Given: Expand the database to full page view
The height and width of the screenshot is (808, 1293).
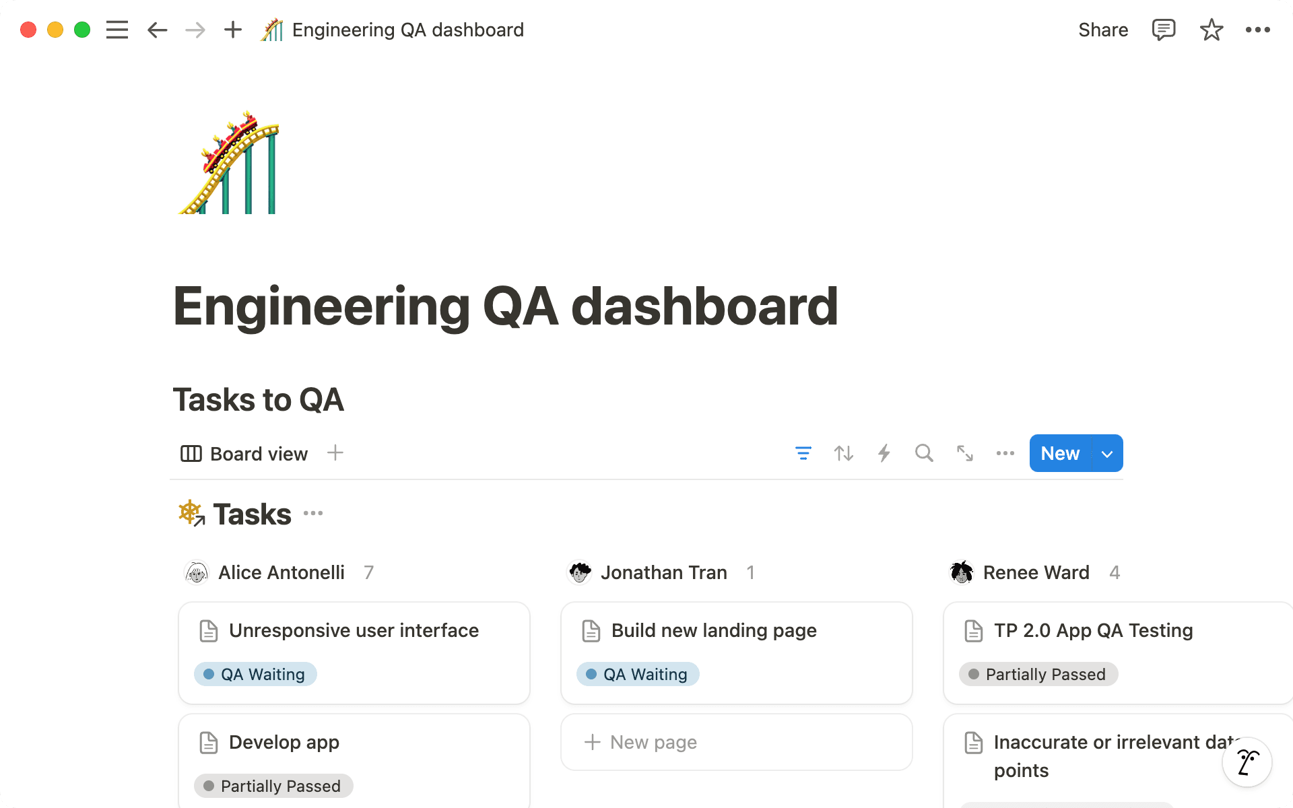Looking at the screenshot, I should (964, 453).
